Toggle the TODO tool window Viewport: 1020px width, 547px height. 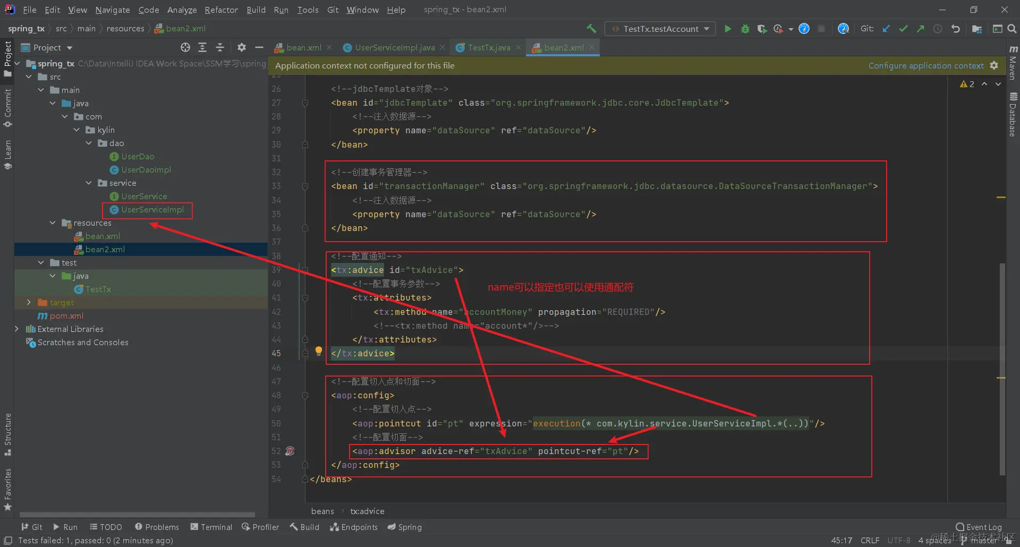(x=106, y=527)
